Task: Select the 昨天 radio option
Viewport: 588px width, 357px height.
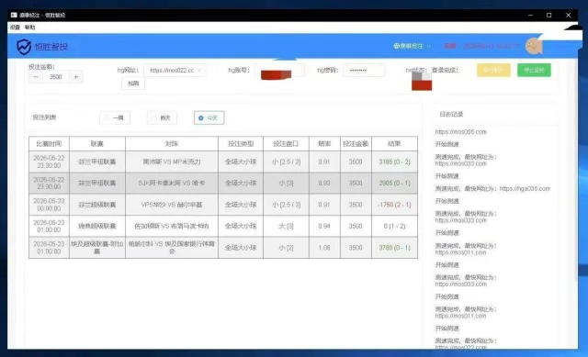Action: [162, 117]
